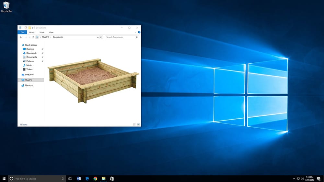Select This PC in navigation pane

click(31, 80)
